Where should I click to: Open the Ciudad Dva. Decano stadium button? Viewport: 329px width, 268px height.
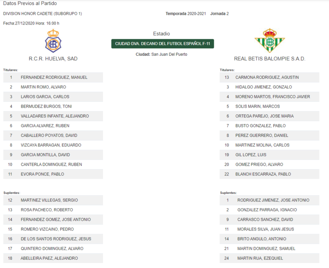(x=162, y=44)
